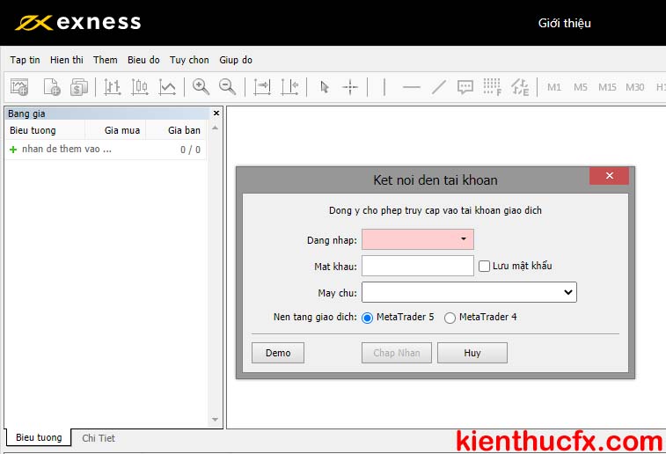This screenshot has height=454, width=666.
Task: Choose the MetaTrader 4 platform option
Action: pos(450,318)
